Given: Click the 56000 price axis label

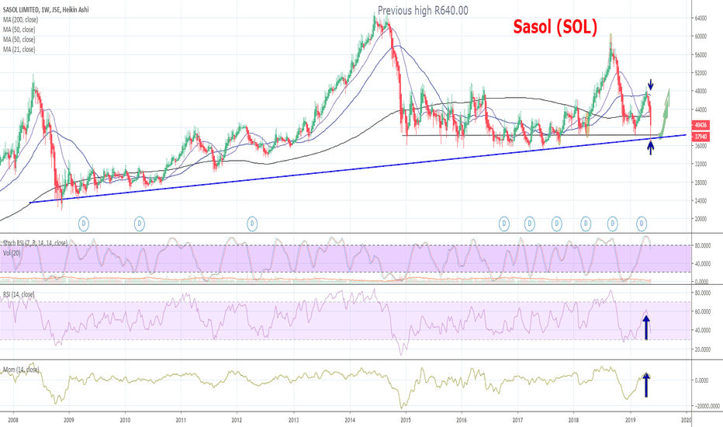Looking at the screenshot, I should click(701, 55).
